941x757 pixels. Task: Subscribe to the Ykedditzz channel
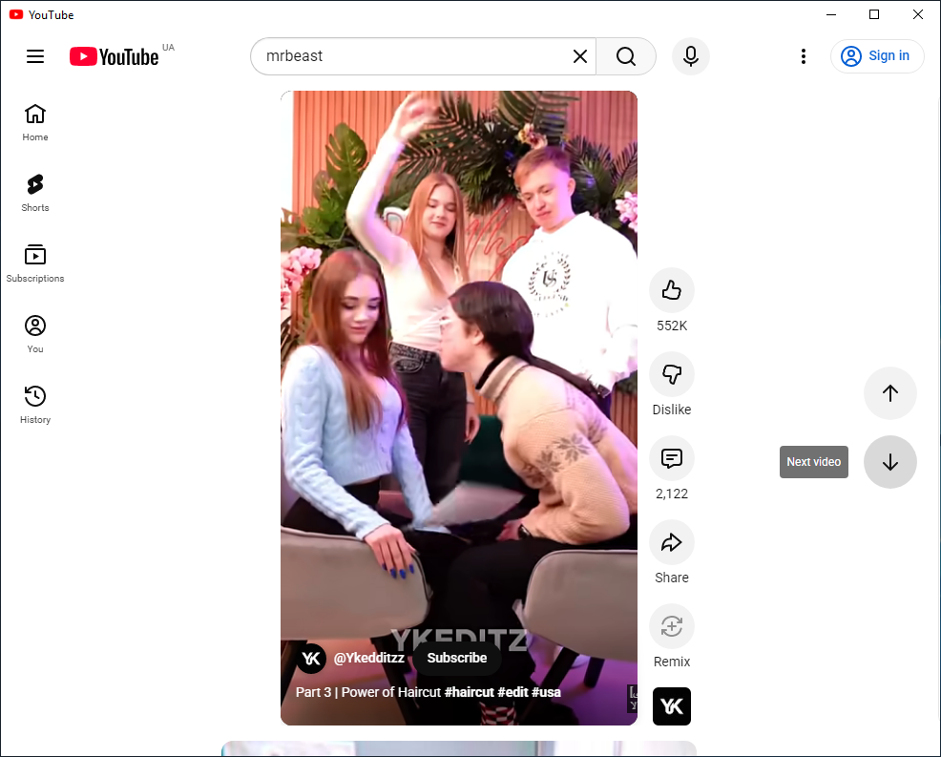[456, 658]
